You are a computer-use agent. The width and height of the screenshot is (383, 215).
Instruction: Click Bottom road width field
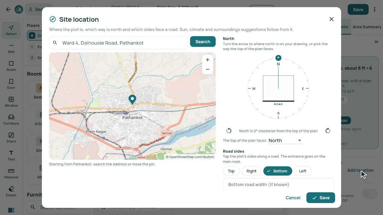pyautogui.click(x=278, y=185)
